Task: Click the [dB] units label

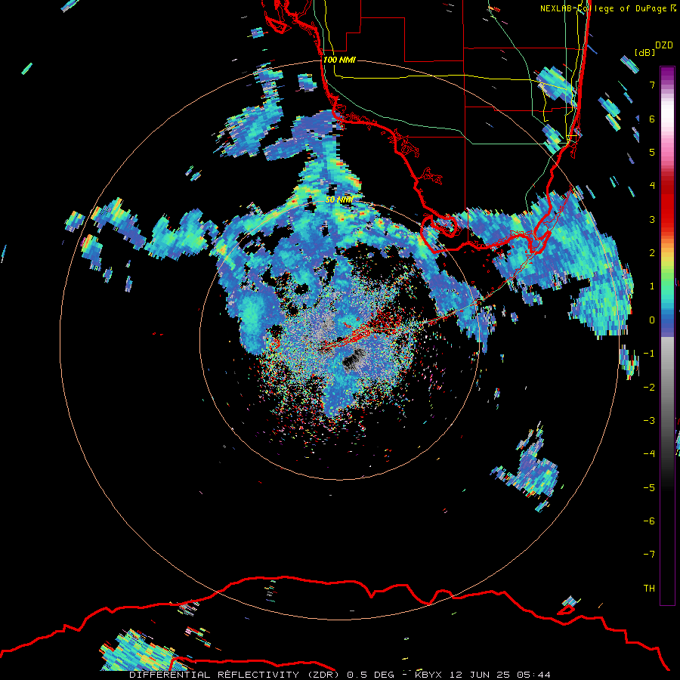Action: pos(644,52)
